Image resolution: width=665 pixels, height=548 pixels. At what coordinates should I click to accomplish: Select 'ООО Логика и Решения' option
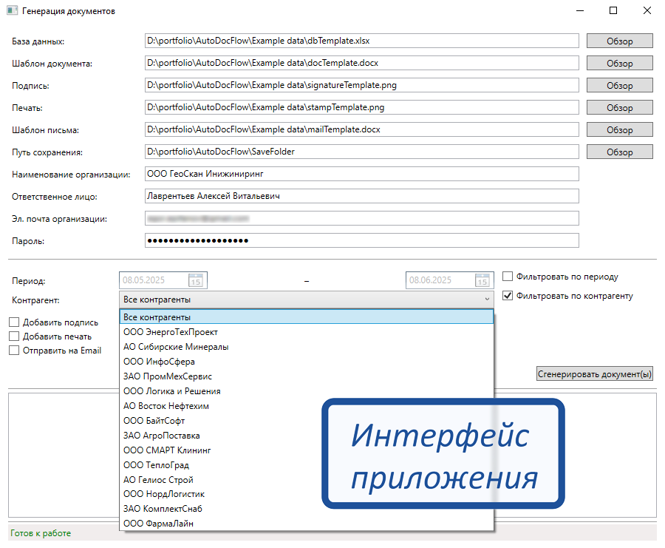(x=307, y=391)
